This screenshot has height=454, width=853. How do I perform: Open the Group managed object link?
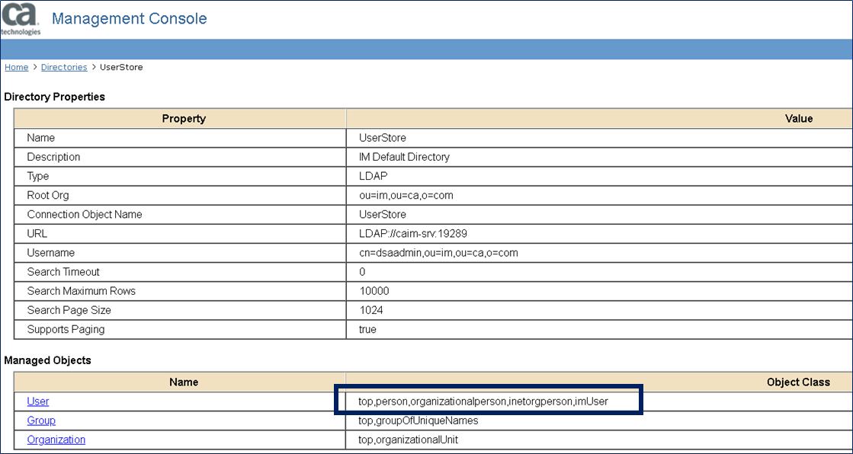[x=41, y=420]
